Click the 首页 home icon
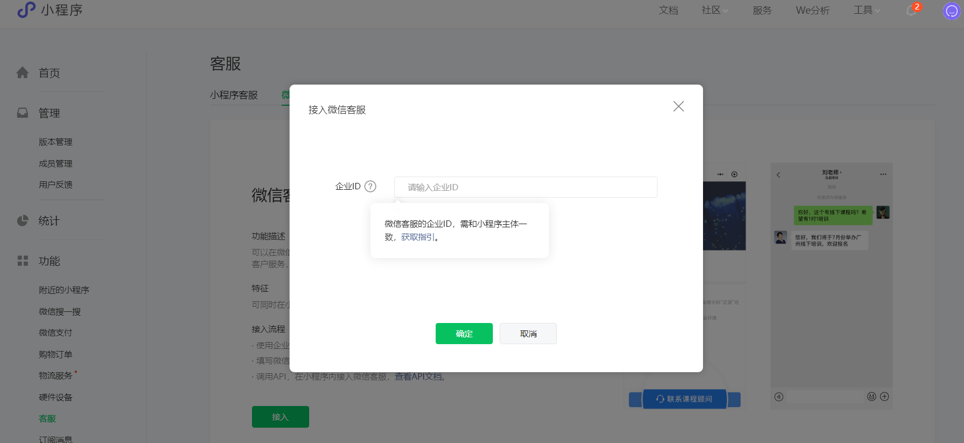This screenshot has height=443, width=964. point(22,72)
